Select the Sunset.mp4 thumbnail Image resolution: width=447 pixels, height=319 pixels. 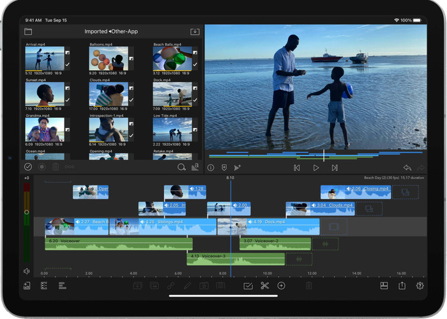pos(45,94)
